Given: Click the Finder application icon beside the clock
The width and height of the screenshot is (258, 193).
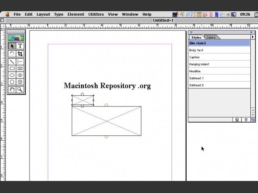Looking at the screenshot, I should coord(234,14).
